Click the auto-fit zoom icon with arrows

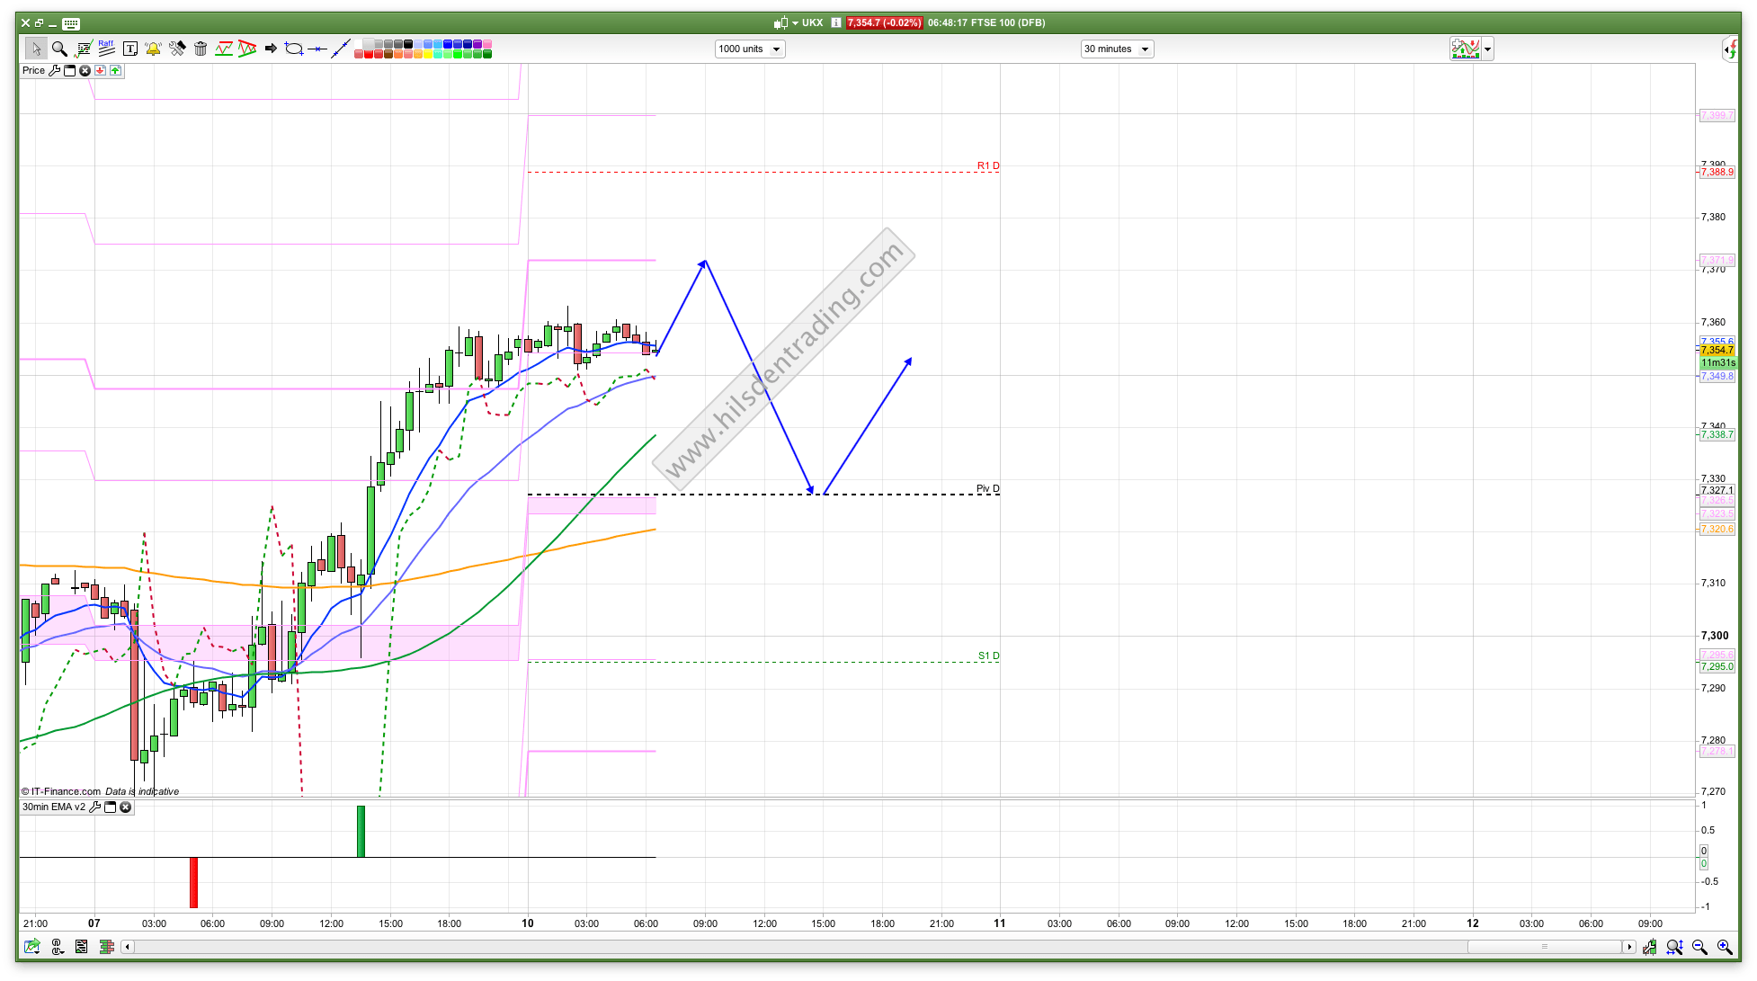[x=1674, y=947]
